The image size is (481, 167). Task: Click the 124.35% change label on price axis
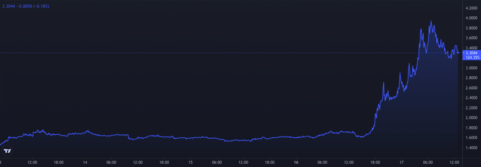(472, 57)
